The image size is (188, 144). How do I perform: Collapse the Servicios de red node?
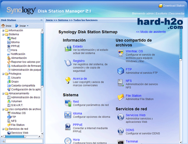click(3, 129)
